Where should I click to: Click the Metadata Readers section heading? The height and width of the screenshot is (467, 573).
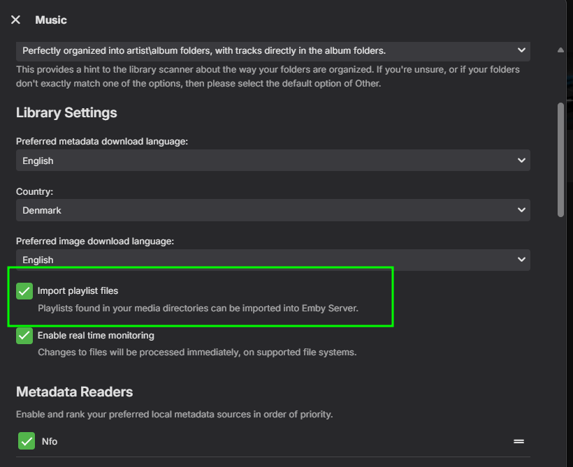(74, 392)
